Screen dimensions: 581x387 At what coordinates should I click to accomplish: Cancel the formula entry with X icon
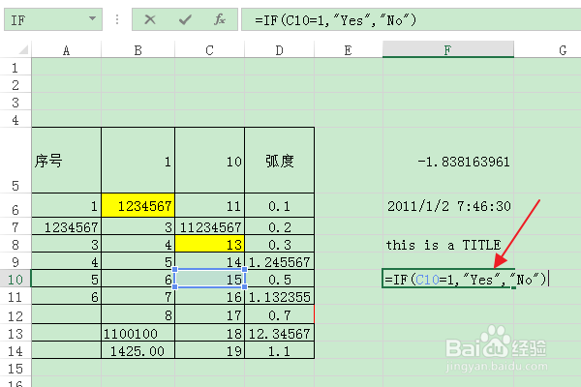[x=150, y=19]
